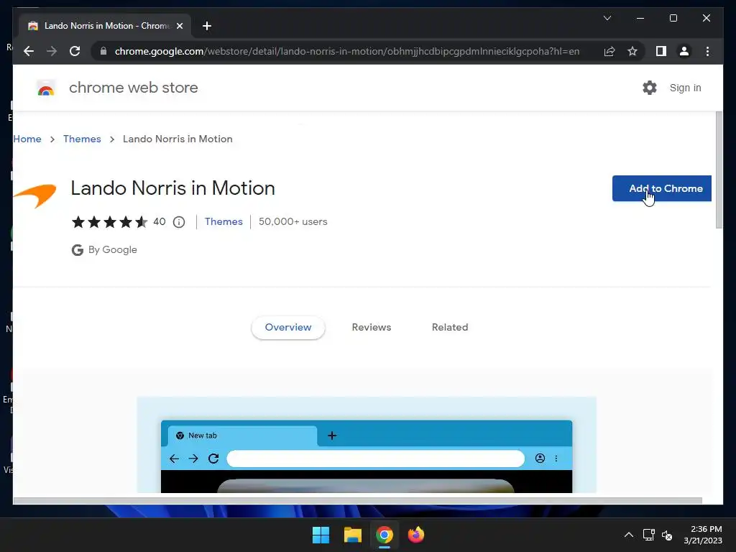Image resolution: width=736 pixels, height=552 pixels.
Task: Click the star rating row
Action: (x=109, y=222)
